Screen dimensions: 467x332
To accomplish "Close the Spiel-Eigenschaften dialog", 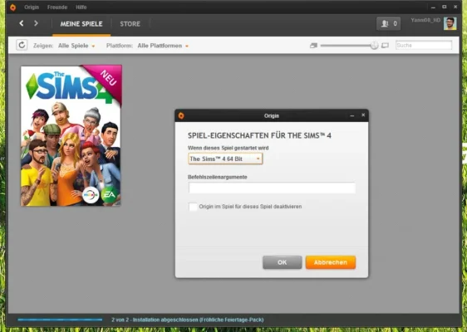I will 363,115.
